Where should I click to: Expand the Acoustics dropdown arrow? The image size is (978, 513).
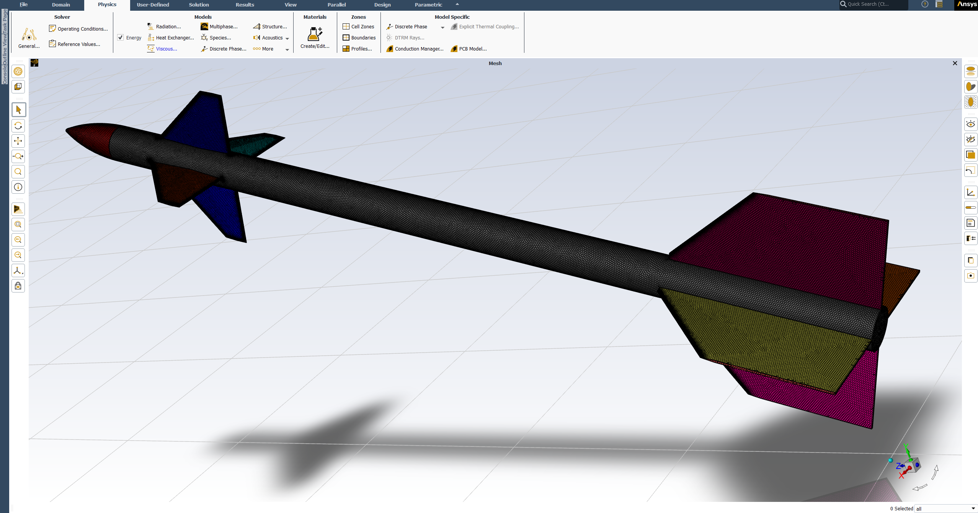point(287,38)
